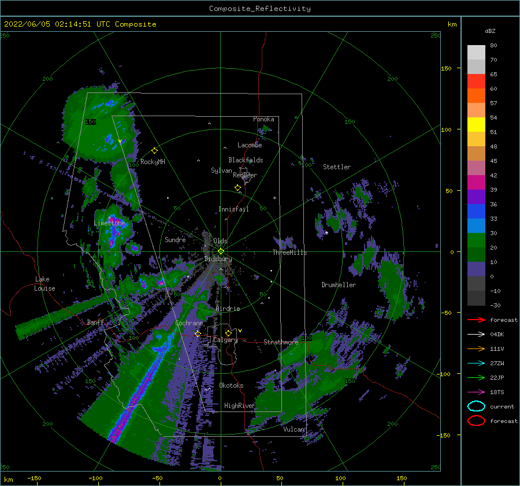520x486 pixels.
Task: Click the Banff label
Action: click(x=95, y=322)
